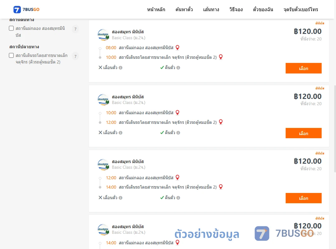Screen dimensions: 336x249
Task: Open map pin for 10:00 arrival in first card
Action: (x=221, y=57)
